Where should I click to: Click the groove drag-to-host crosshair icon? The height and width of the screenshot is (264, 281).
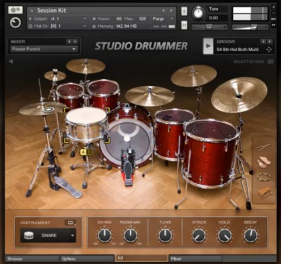[269, 49]
